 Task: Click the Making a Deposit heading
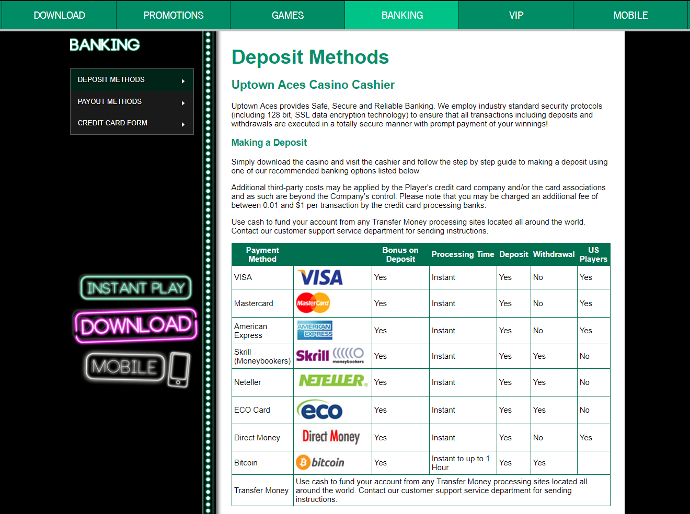click(x=269, y=143)
